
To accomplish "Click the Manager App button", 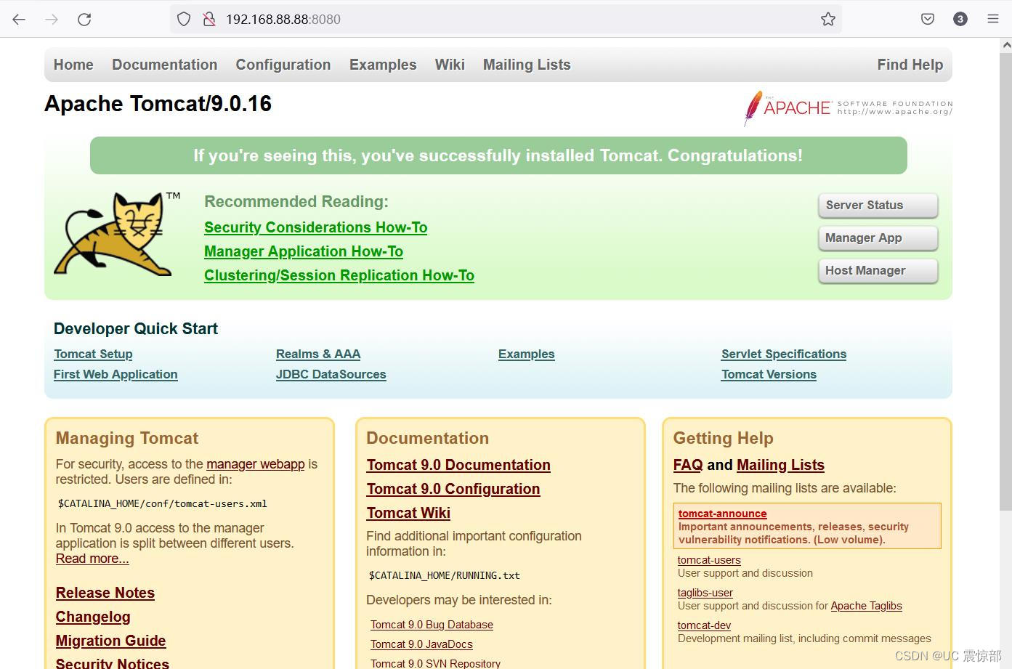I will [x=878, y=238].
